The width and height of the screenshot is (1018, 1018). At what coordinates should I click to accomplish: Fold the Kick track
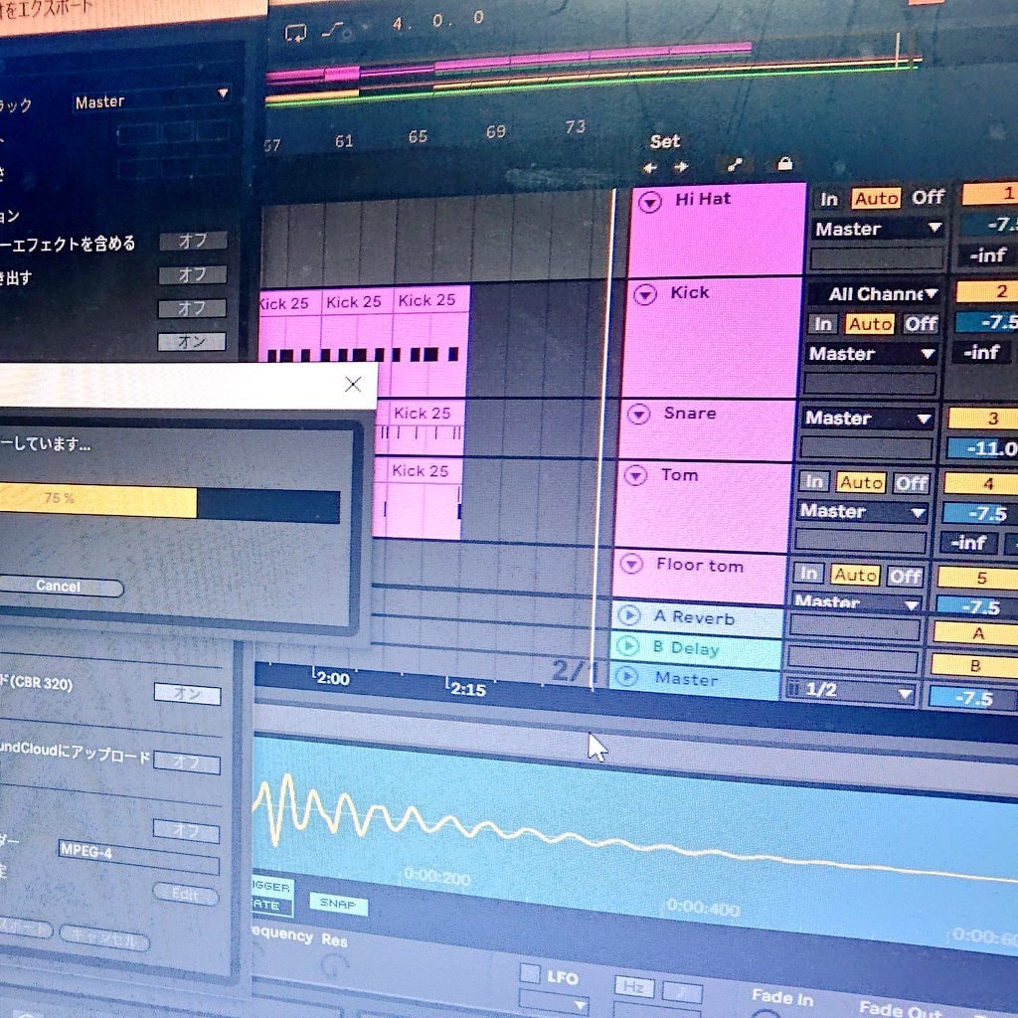click(644, 295)
